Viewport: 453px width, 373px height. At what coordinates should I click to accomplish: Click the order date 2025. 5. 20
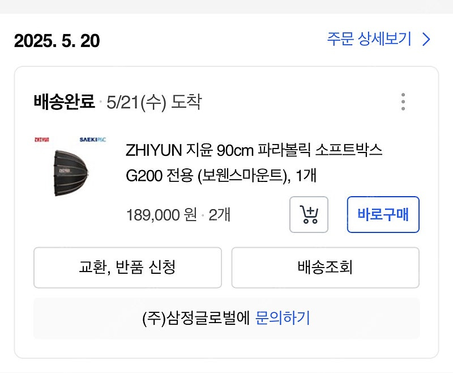point(56,40)
